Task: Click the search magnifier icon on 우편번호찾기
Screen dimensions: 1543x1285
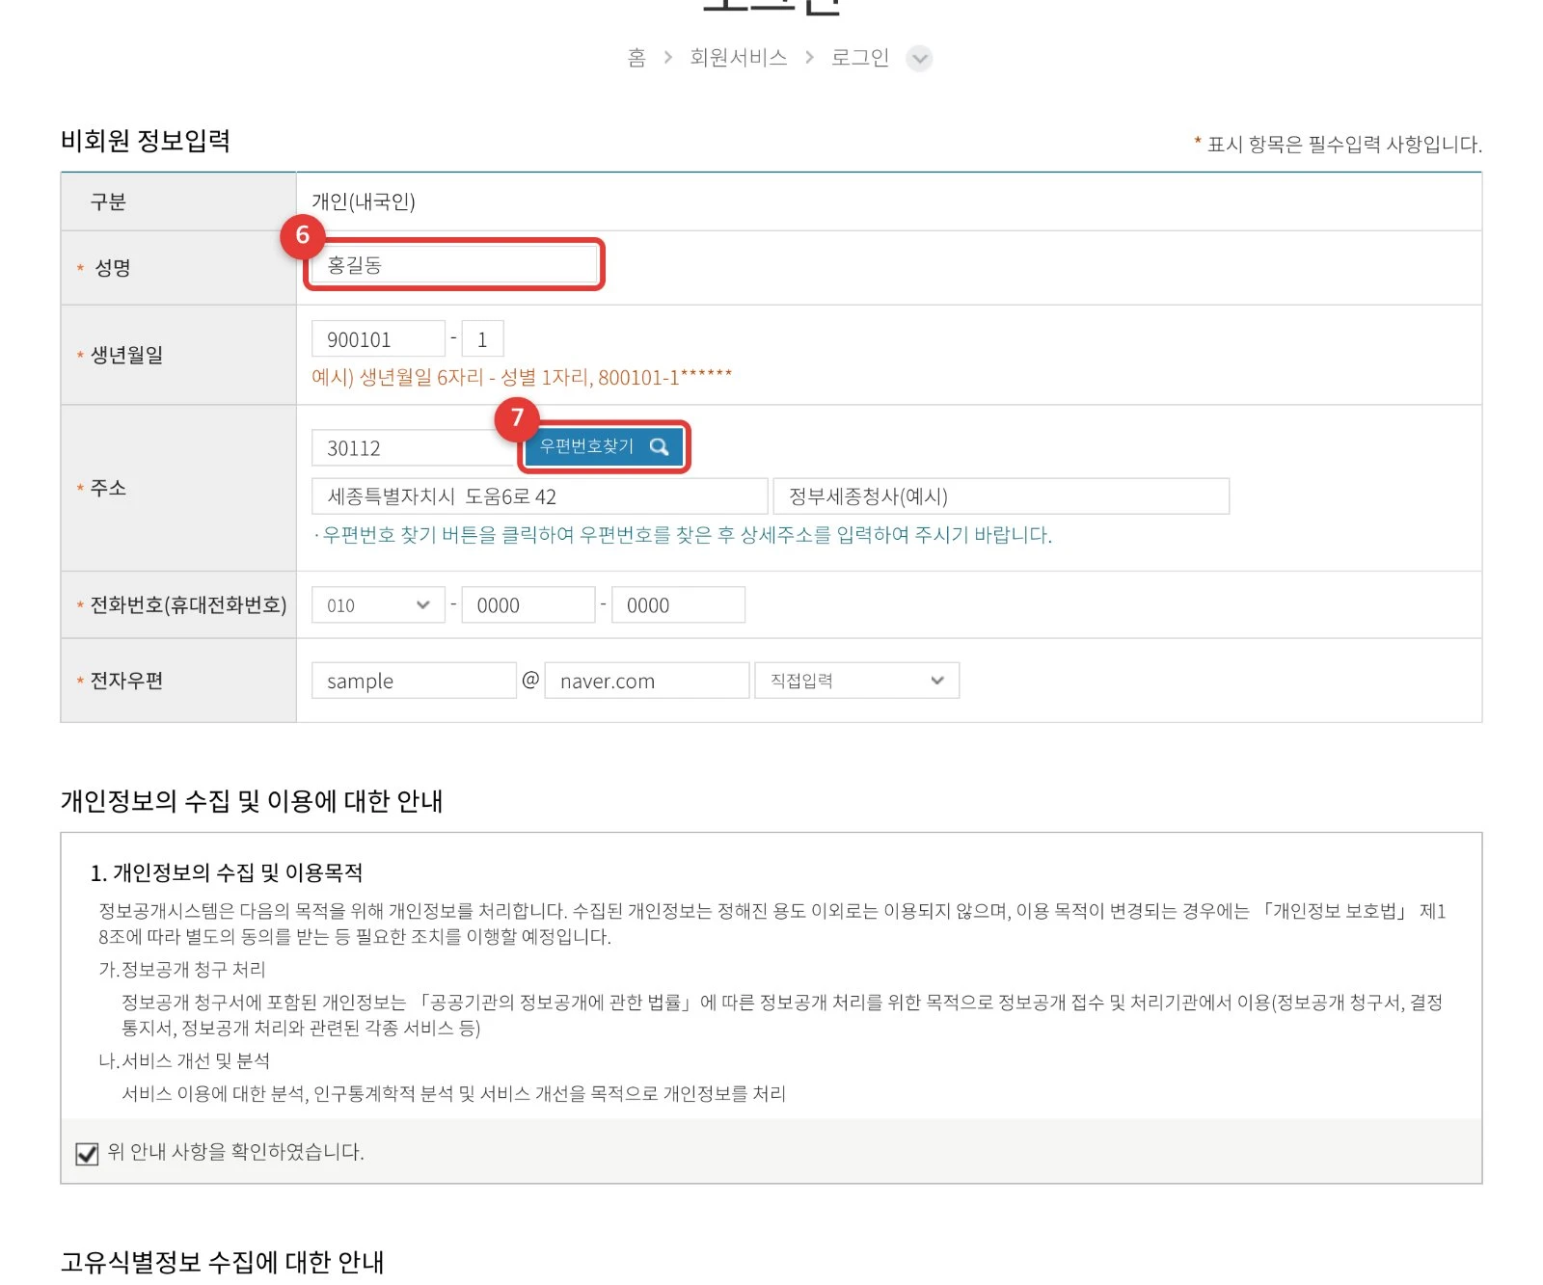Action: click(659, 446)
